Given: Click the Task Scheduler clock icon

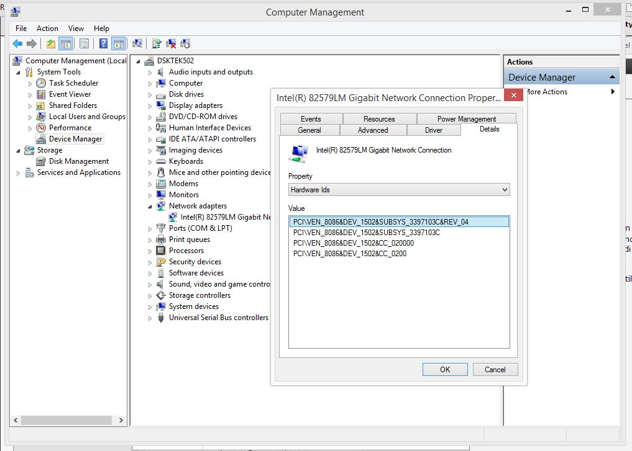Looking at the screenshot, I should click(x=41, y=83).
